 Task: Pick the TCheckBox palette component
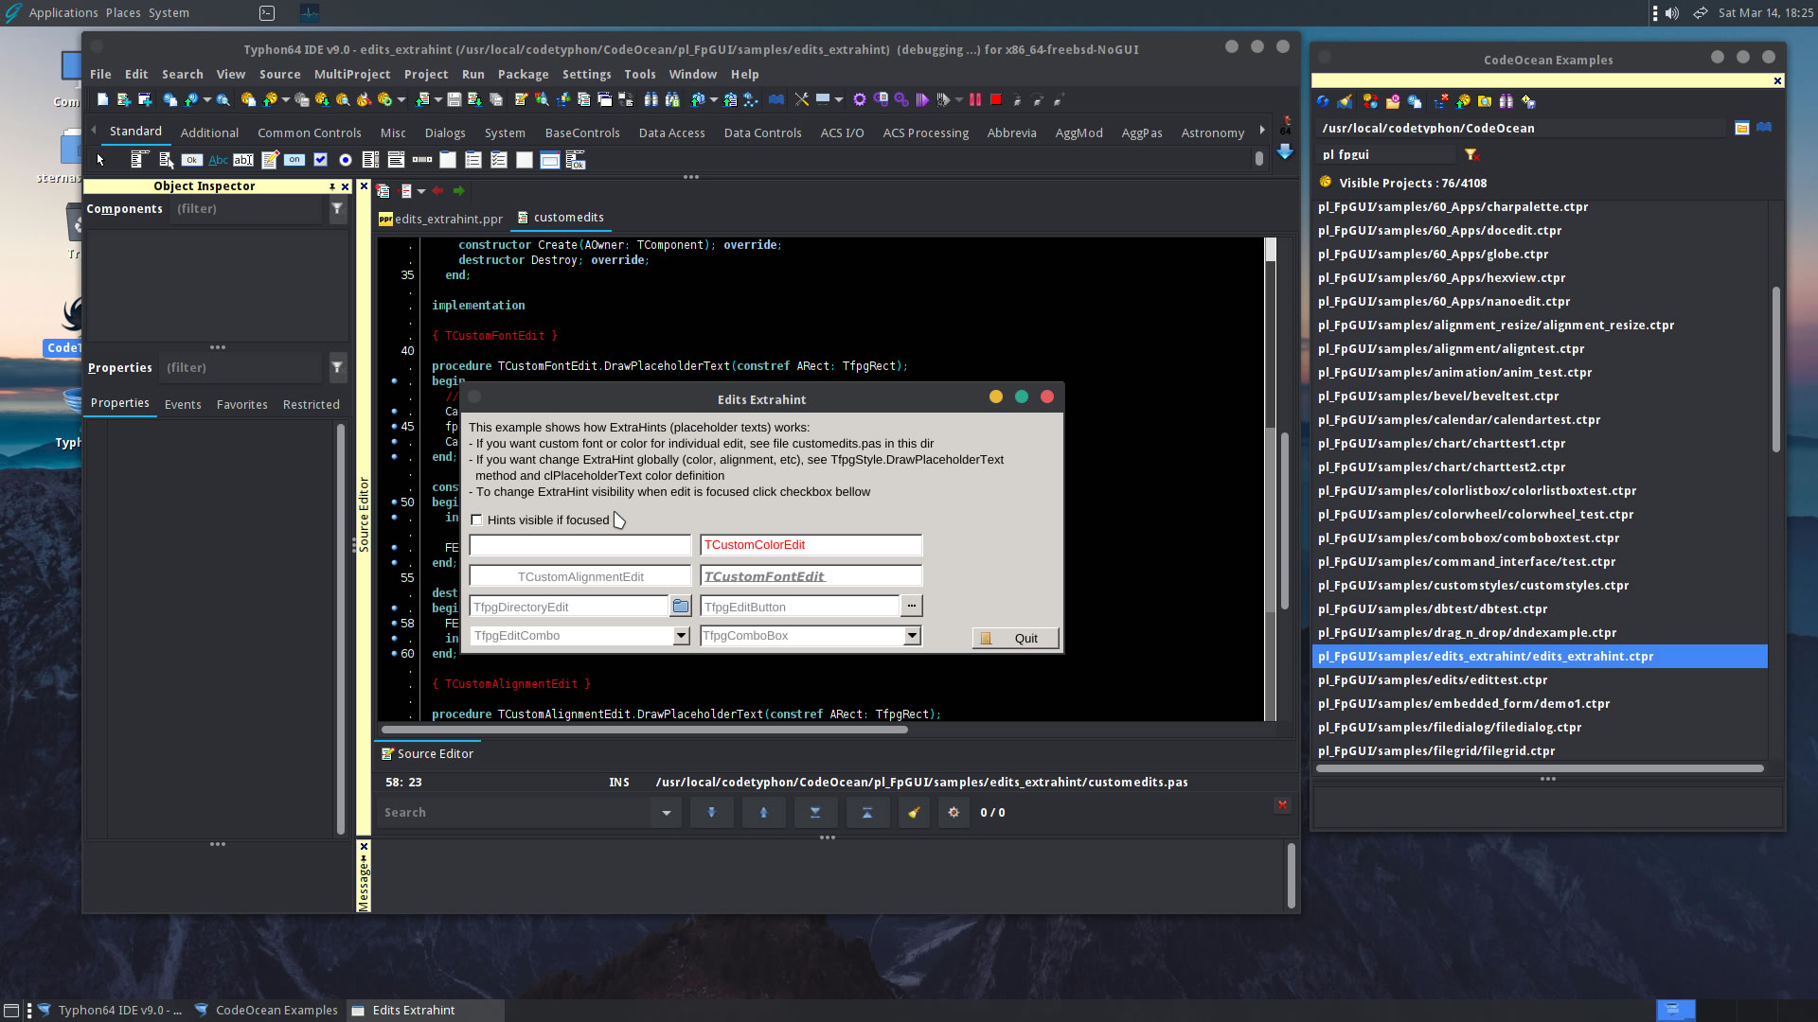[320, 160]
